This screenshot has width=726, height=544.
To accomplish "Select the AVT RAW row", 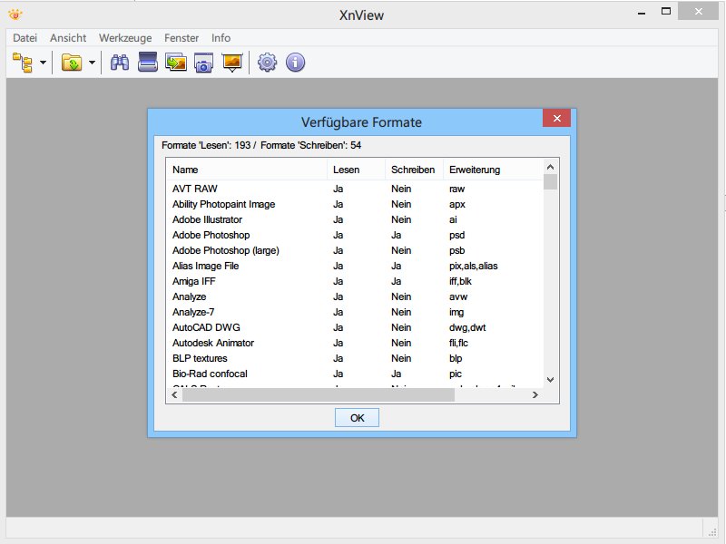I will (x=355, y=189).
